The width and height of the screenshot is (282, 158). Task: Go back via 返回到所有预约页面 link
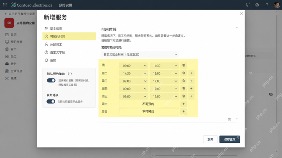[20, 14]
